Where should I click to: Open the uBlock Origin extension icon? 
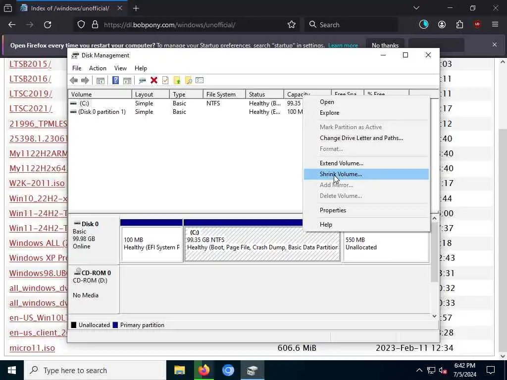coord(477,25)
